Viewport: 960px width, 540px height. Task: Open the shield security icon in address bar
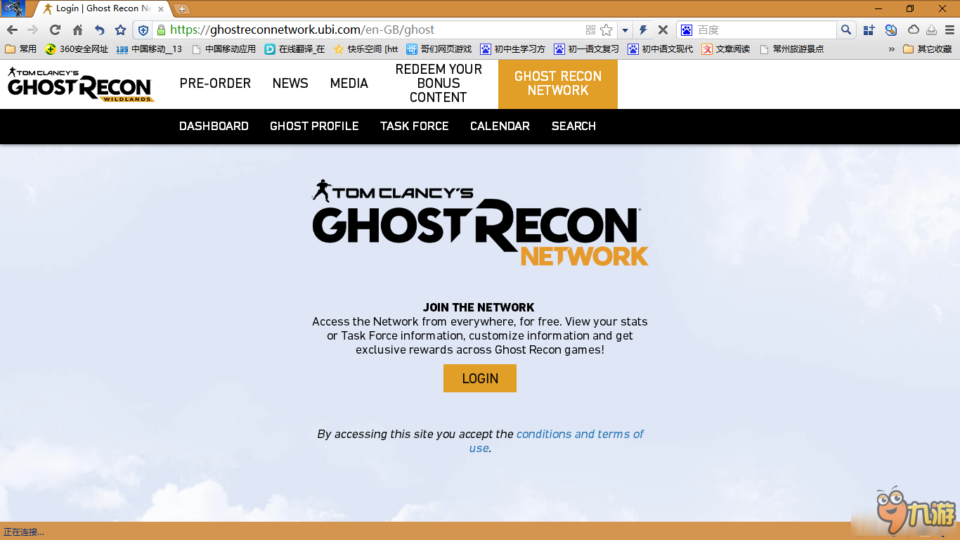143,30
